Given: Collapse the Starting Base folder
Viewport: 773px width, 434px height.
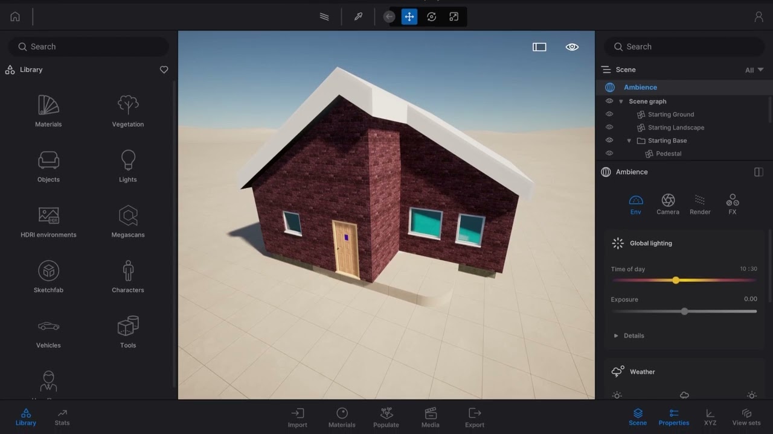Looking at the screenshot, I should click(x=629, y=140).
